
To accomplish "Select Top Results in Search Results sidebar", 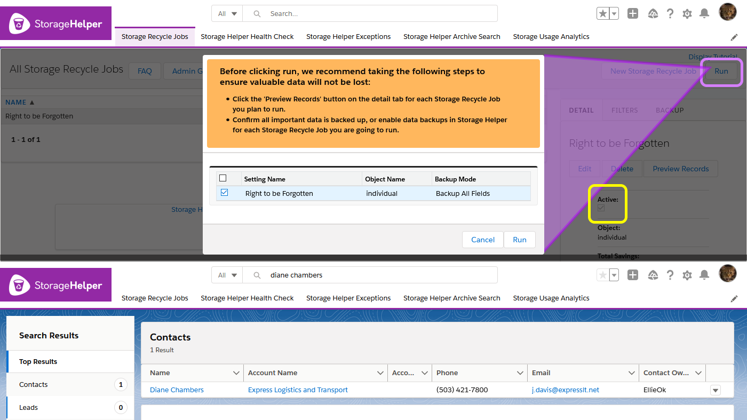I will tap(70, 362).
